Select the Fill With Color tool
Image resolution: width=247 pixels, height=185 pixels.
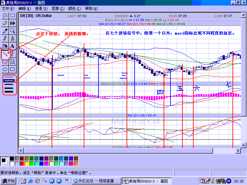[x=12, y=23]
